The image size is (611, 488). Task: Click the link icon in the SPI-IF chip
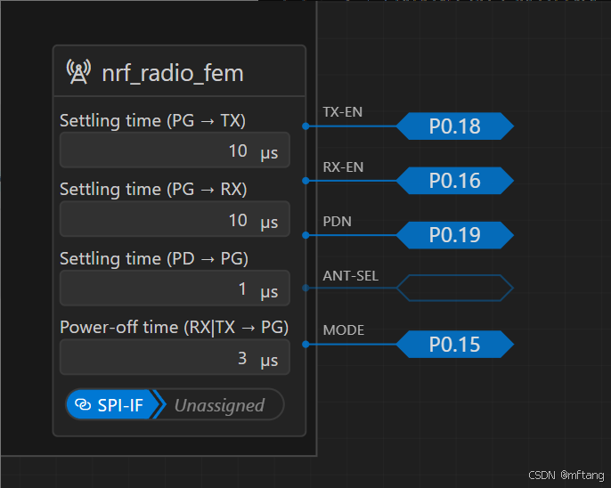click(x=83, y=405)
